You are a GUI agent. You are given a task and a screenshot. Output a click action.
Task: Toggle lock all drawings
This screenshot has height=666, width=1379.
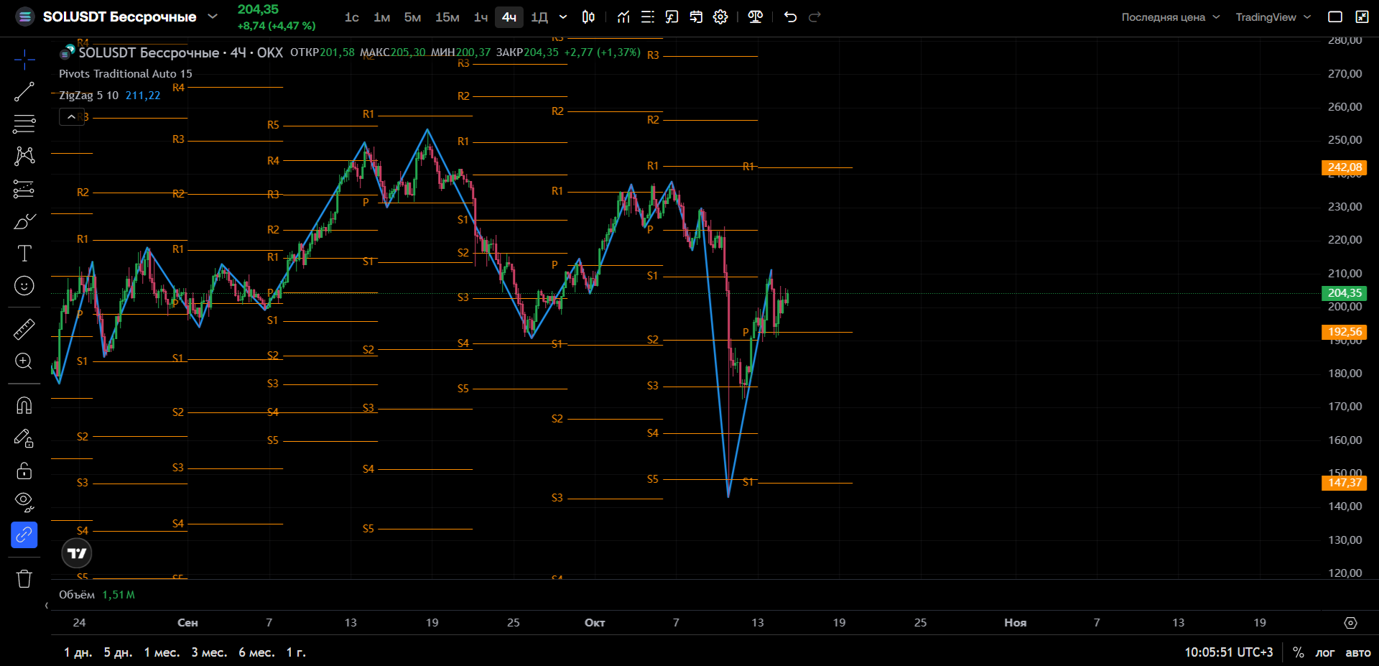pyautogui.click(x=24, y=471)
